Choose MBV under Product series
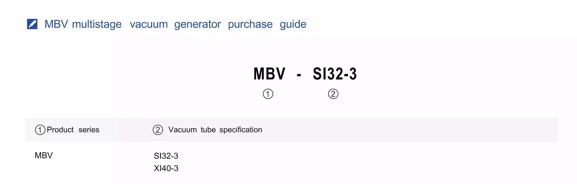The width and height of the screenshot is (577, 184). (44, 156)
